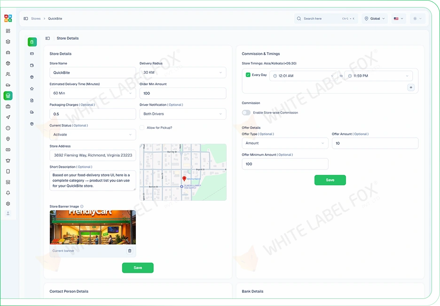440x306 pixels.
Task: Open the car icon in sidebar
Action: point(8,53)
